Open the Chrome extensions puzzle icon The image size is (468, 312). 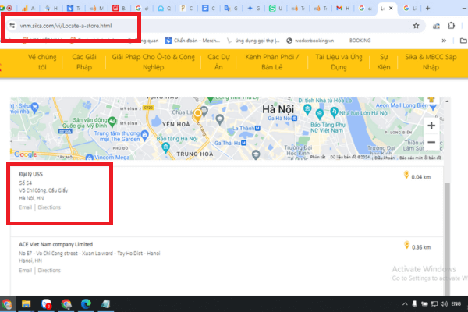click(x=451, y=26)
